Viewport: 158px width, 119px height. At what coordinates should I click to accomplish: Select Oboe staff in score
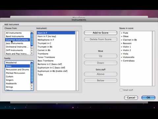[x=136, y=36]
